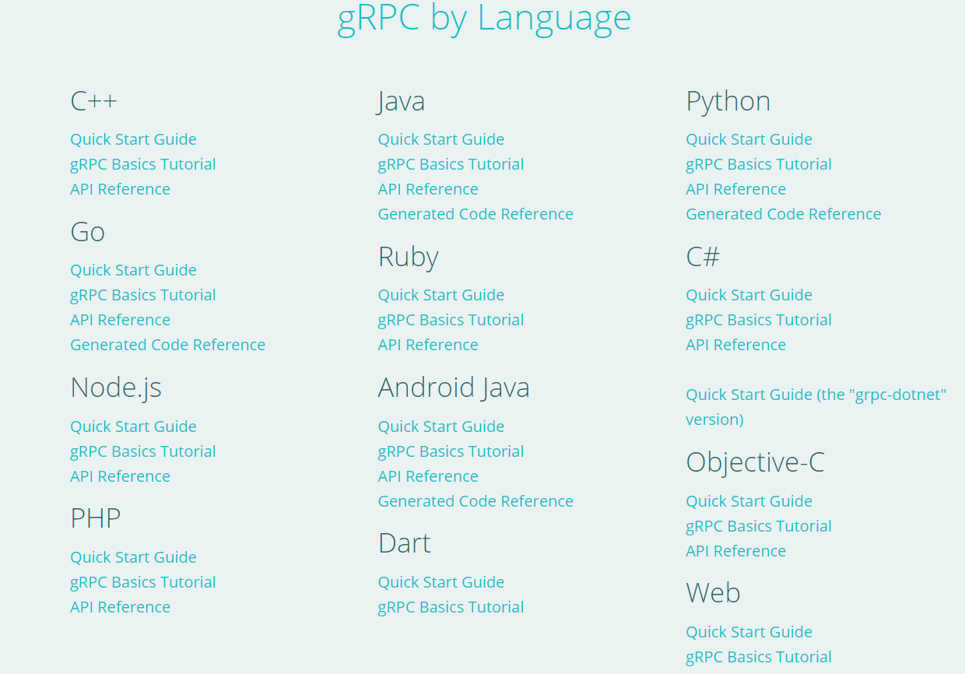
Task: Open the Node.js Quick Start Guide
Action: pyautogui.click(x=133, y=427)
